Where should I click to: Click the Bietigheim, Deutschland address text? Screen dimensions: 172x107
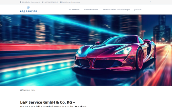click(x=31, y=2)
